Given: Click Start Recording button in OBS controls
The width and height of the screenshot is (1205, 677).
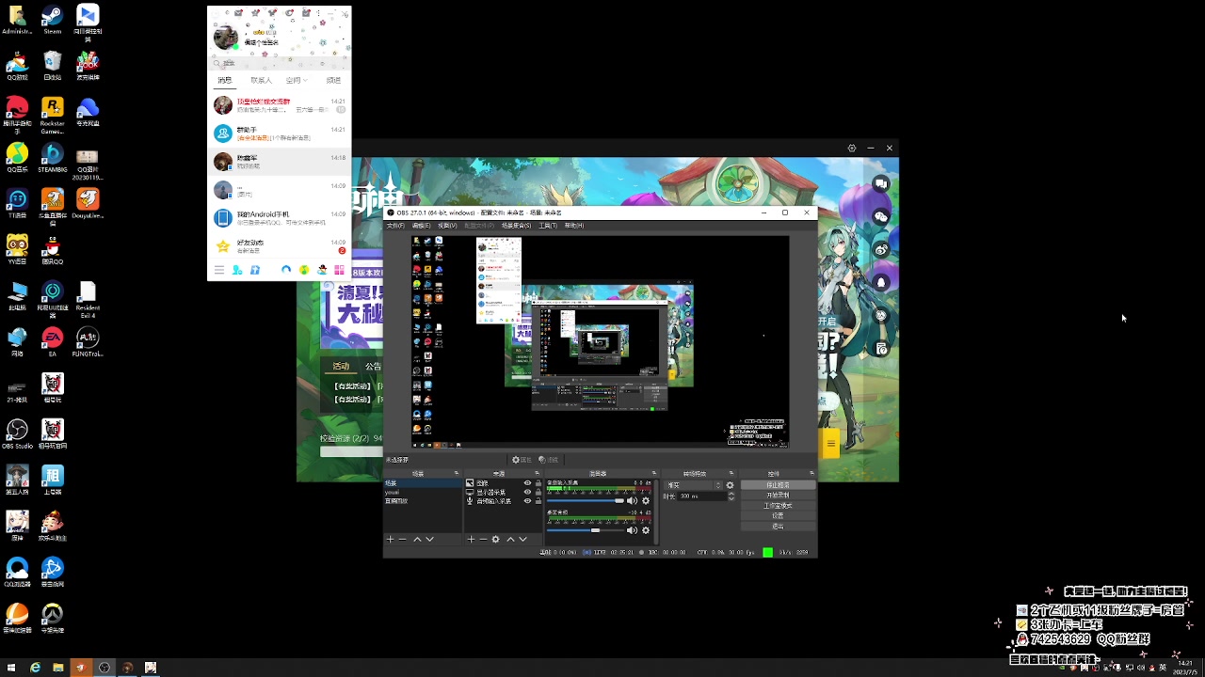Looking at the screenshot, I should (x=778, y=495).
